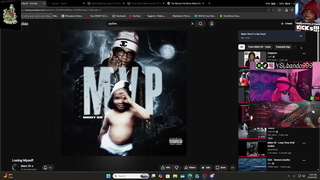
Task: Open options menu for Mdot 59 Long Time
Action: pos(304,143)
